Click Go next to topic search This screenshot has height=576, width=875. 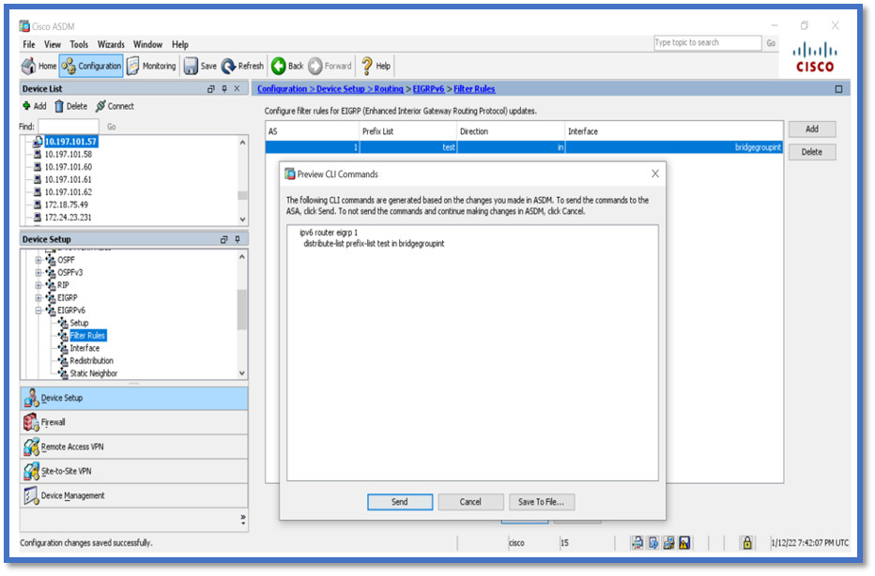click(x=771, y=43)
